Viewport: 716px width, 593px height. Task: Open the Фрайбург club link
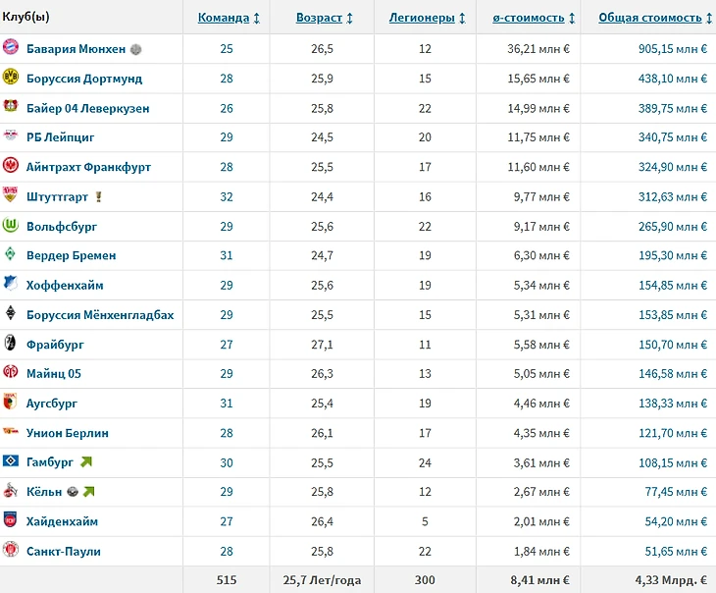pyautogui.click(x=55, y=345)
